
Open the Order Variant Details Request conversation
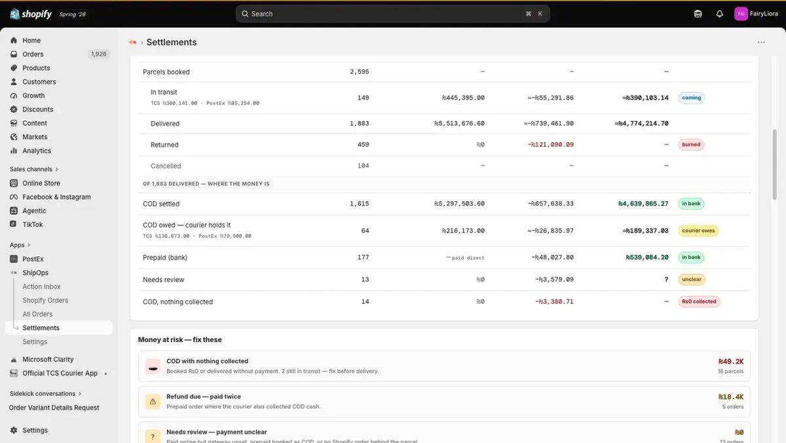[54, 408]
